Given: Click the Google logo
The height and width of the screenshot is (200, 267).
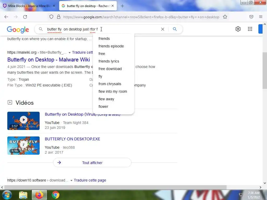Looking at the screenshot, I should (18, 30).
